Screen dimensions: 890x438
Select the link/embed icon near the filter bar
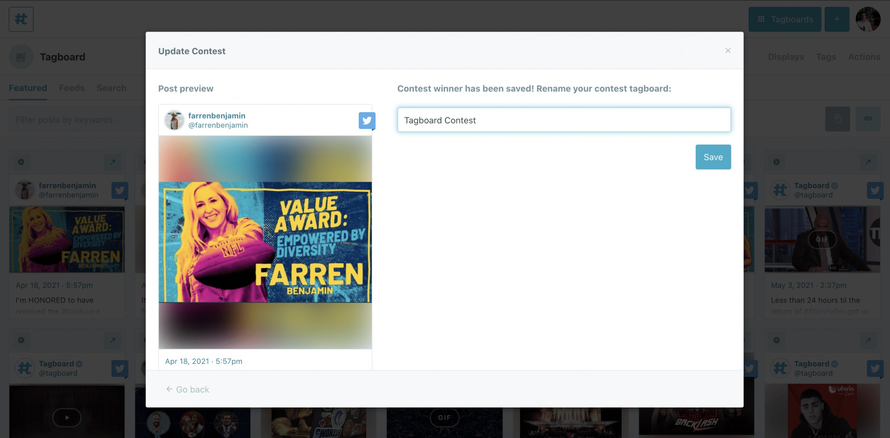(868, 119)
